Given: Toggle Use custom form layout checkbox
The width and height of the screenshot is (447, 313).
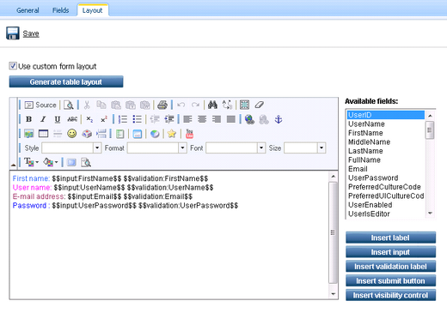Looking at the screenshot, I should click(13, 66).
